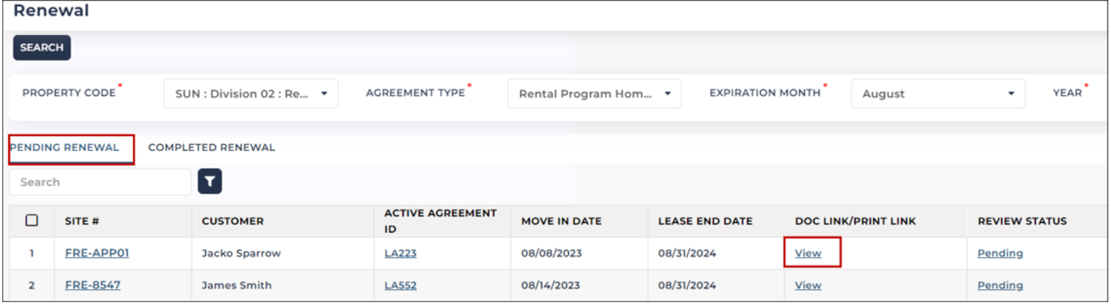Open site link FRE-8547
The height and width of the screenshot is (305, 1111).
pos(93,285)
